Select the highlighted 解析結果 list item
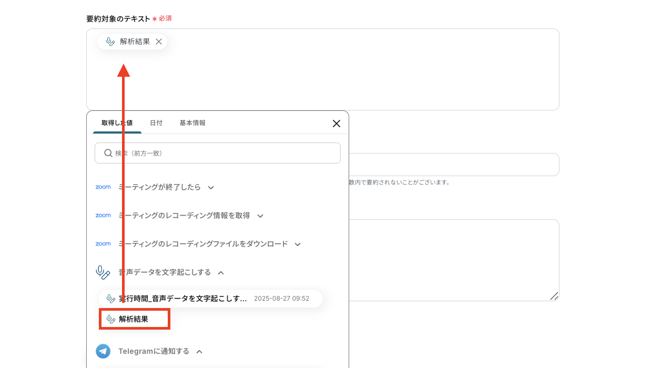 134,319
